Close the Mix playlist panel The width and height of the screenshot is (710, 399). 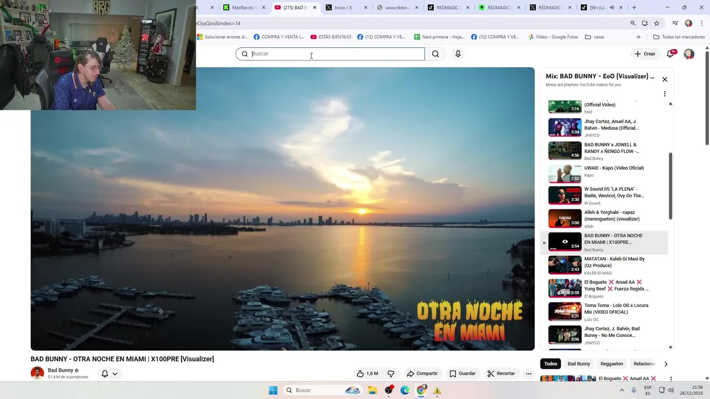coord(665,79)
